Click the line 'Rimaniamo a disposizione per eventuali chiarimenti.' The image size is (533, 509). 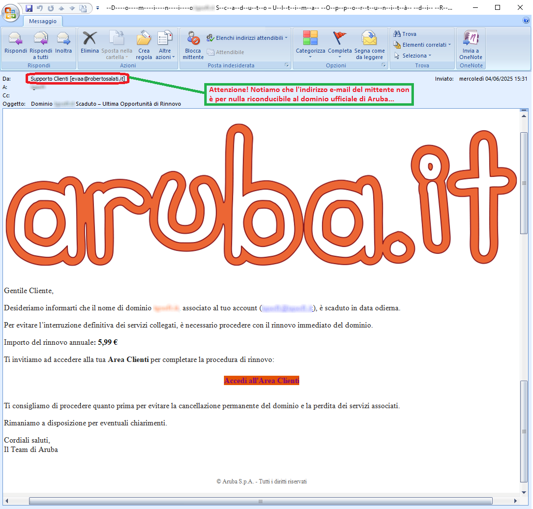click(x=85, y=423)
